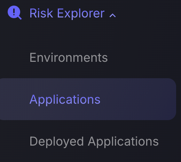Click the highlighted Applications row background
The width and height of the screenshot is (181, 162).
click(88, 99)
